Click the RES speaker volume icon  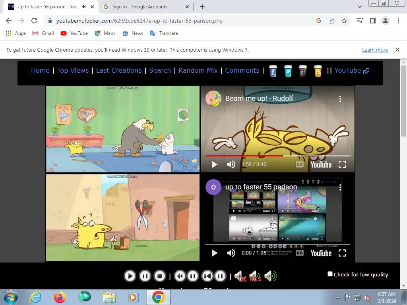point(255,276)
